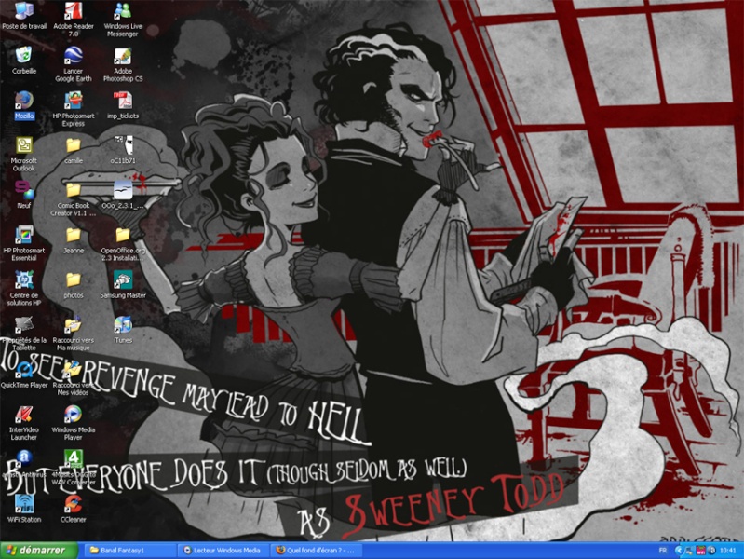Open Centre de solutions HP shortcut
This screenshot has height=559, width=744.
click(x=23, y=288)
